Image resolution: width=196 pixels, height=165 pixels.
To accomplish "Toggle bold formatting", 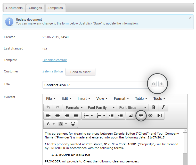I will click(x=154, y=107).
